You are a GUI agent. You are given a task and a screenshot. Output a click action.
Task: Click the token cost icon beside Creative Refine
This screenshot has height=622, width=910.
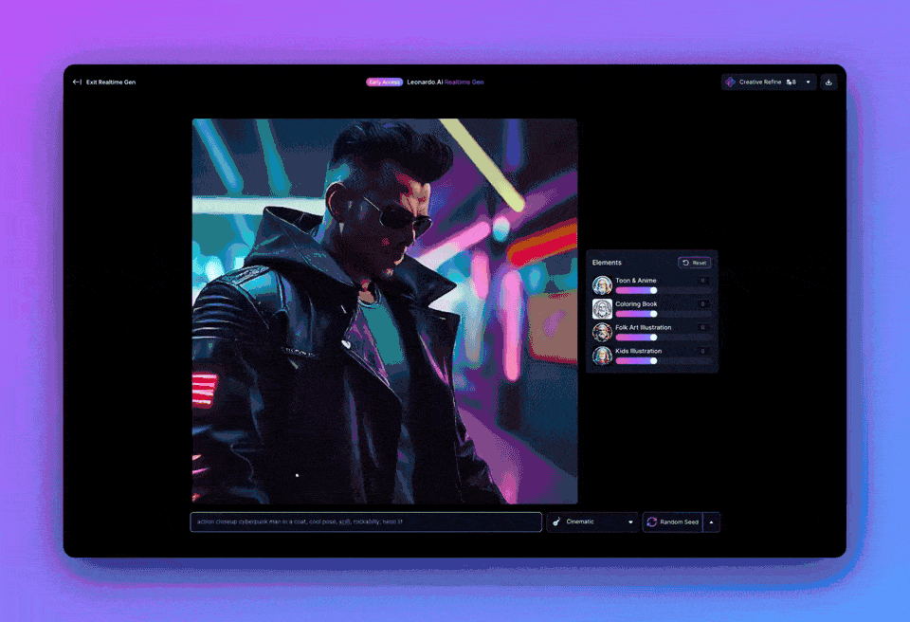tap(791, 82)
